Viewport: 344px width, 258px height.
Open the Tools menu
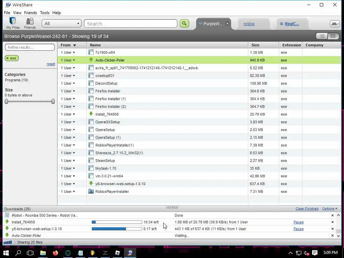(x=45, y=13)
